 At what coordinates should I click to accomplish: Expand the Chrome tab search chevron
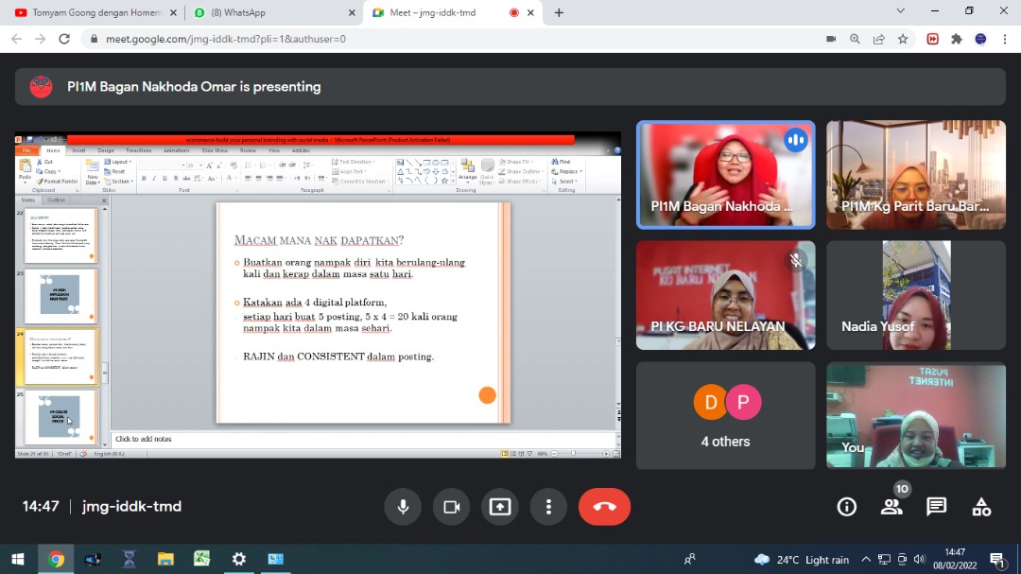[x=901, y=11]
